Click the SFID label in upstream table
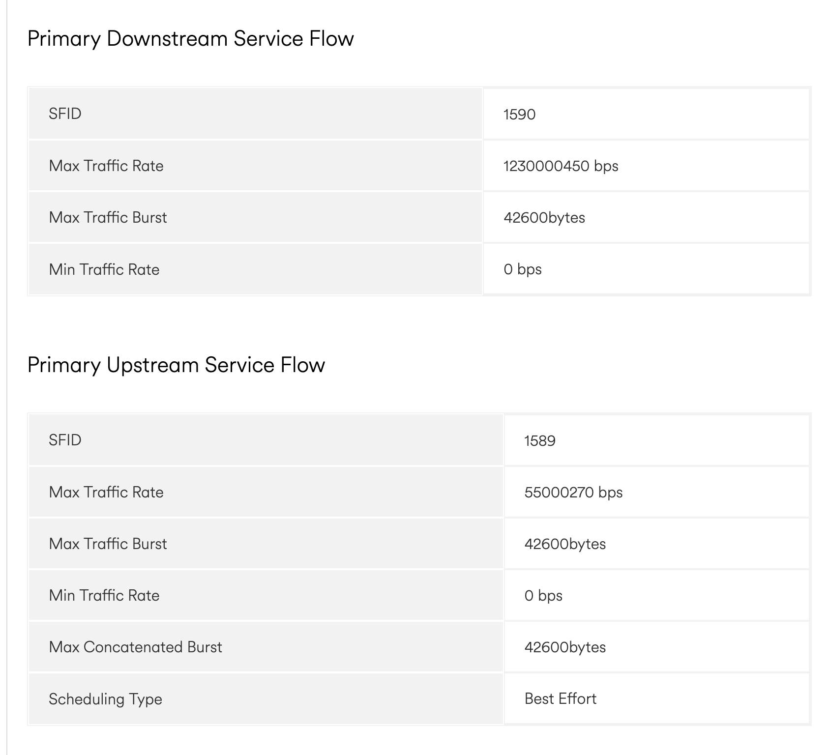 pos(65,440)
